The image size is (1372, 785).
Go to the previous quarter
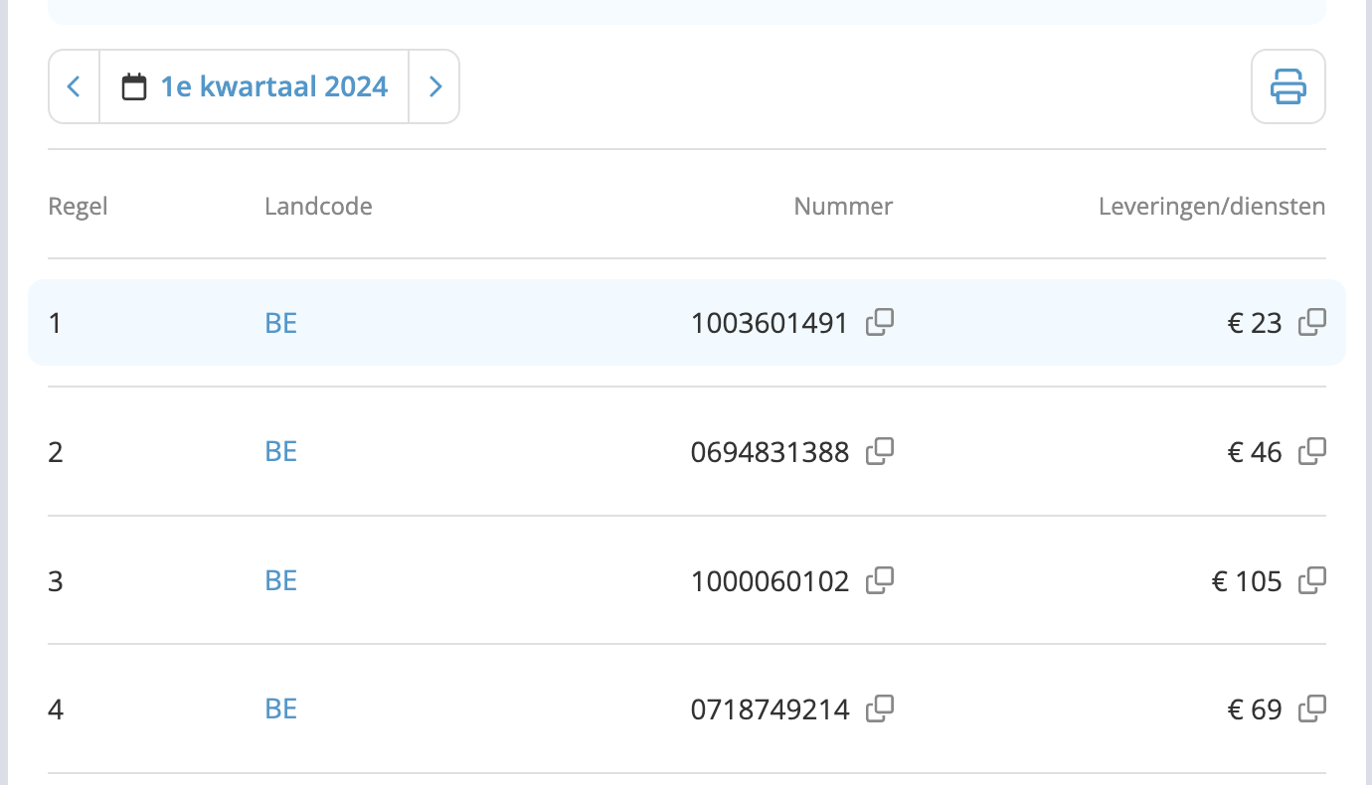tap(74, 86)
